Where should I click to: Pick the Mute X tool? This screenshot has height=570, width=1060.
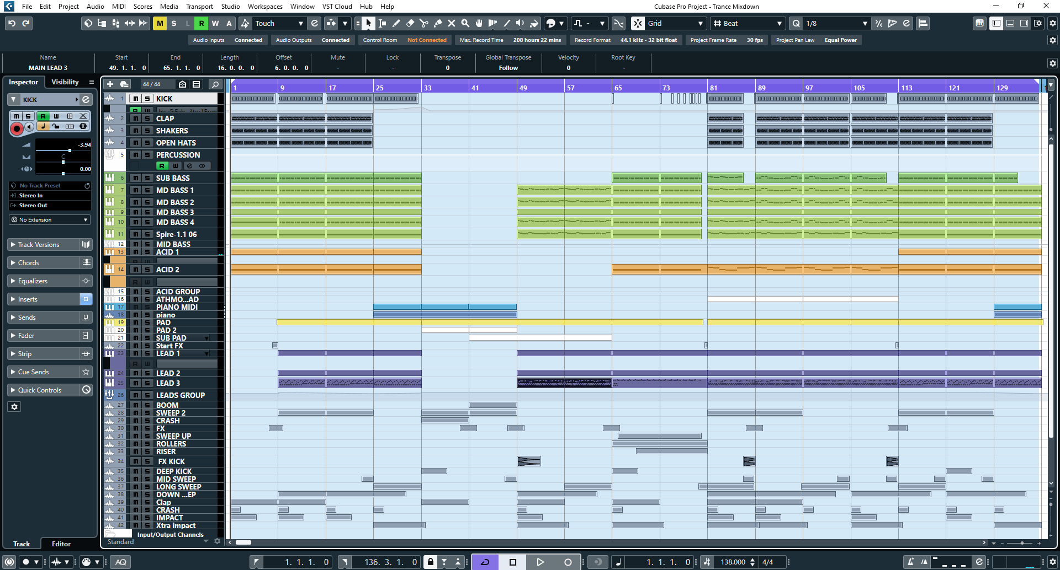[x=451, y=23]
